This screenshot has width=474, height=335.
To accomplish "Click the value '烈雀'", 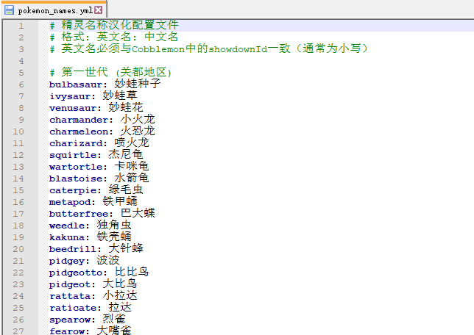I will (x=114, y=320).
